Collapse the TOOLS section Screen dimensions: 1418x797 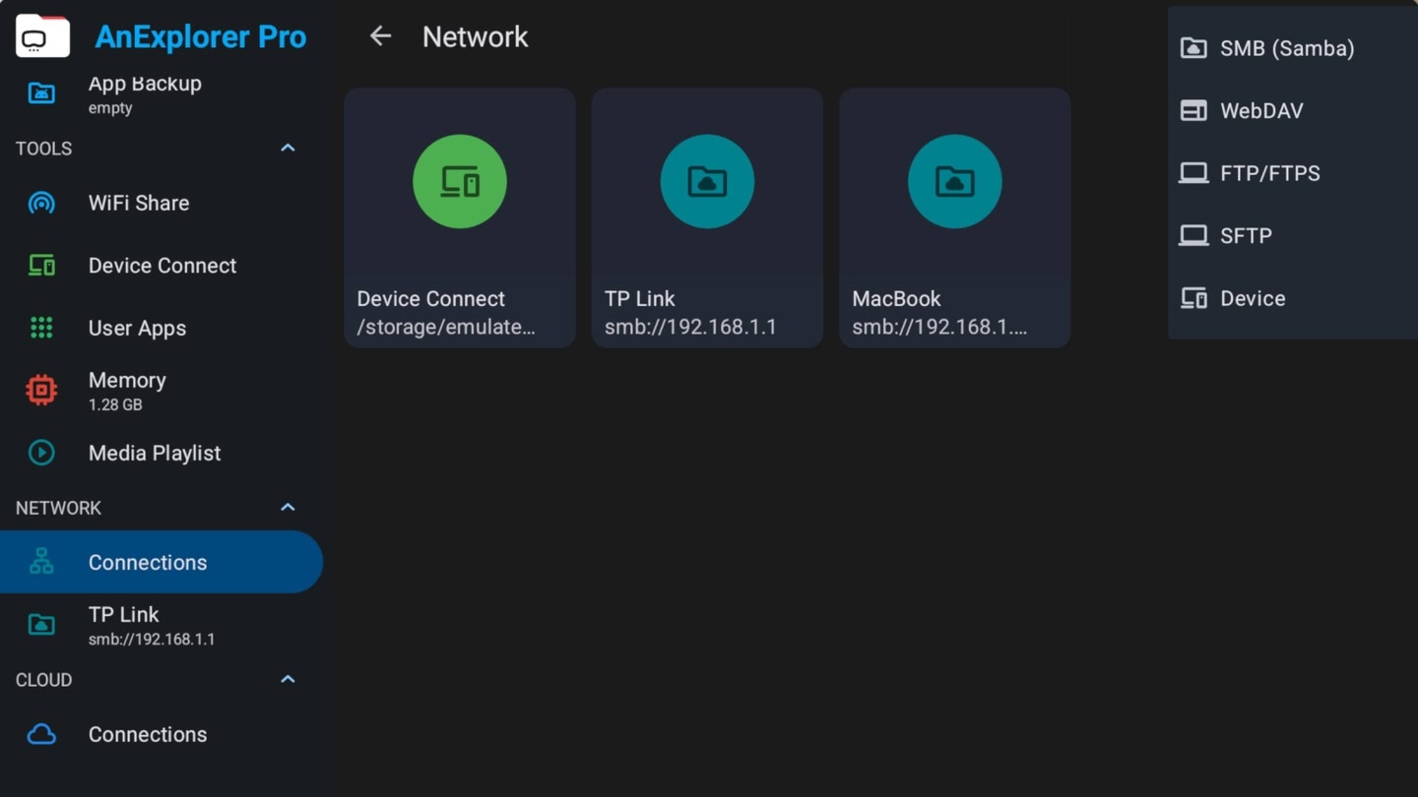point(287,148)
